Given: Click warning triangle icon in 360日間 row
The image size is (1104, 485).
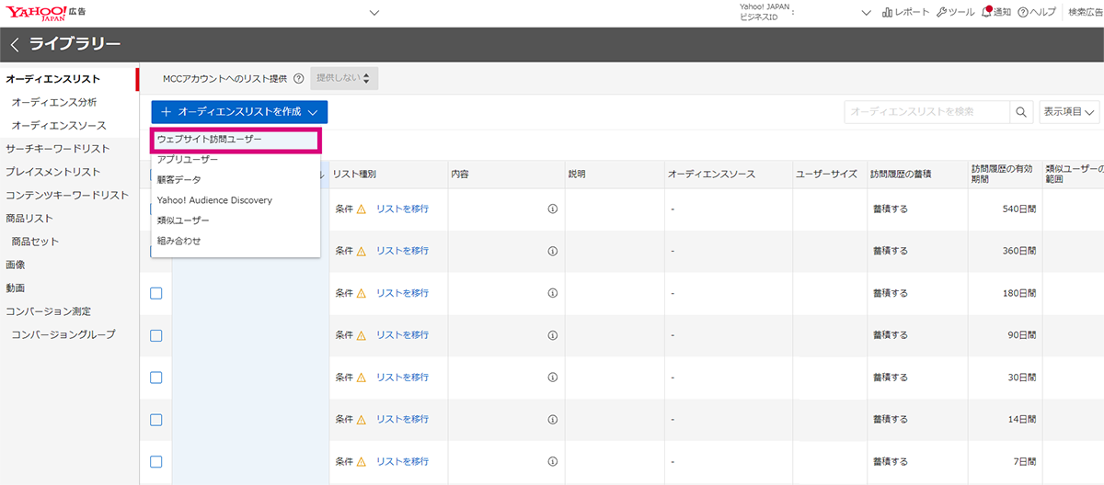Looking at the screenshot, I should pos(362,251).
